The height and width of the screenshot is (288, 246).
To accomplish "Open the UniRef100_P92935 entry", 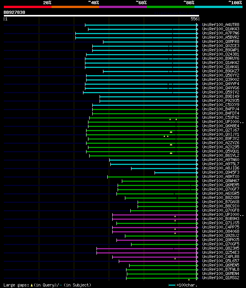I will tap(221, 100).
